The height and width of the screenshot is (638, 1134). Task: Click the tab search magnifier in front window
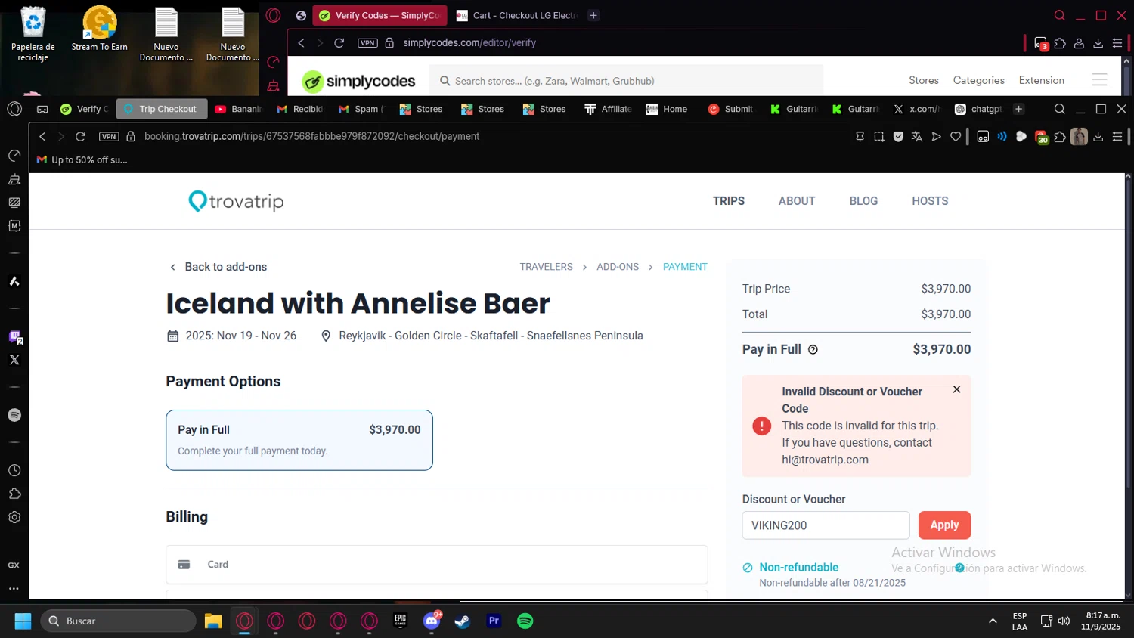1060,109
